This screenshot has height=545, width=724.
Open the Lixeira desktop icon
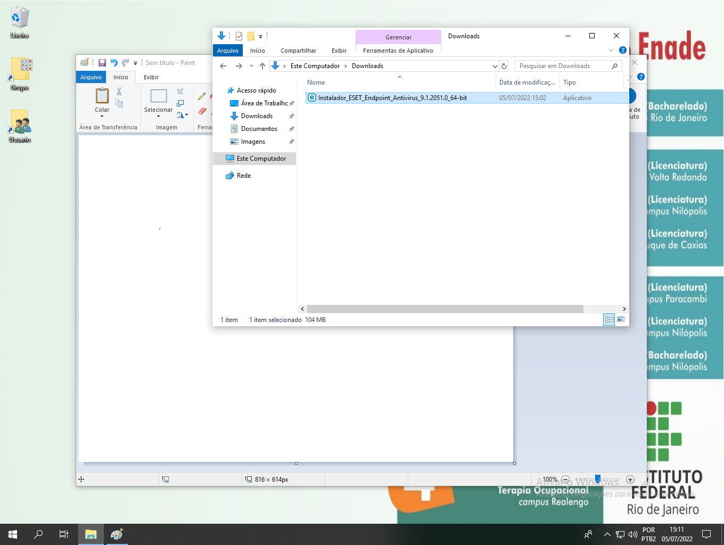(x=20, y=22)
